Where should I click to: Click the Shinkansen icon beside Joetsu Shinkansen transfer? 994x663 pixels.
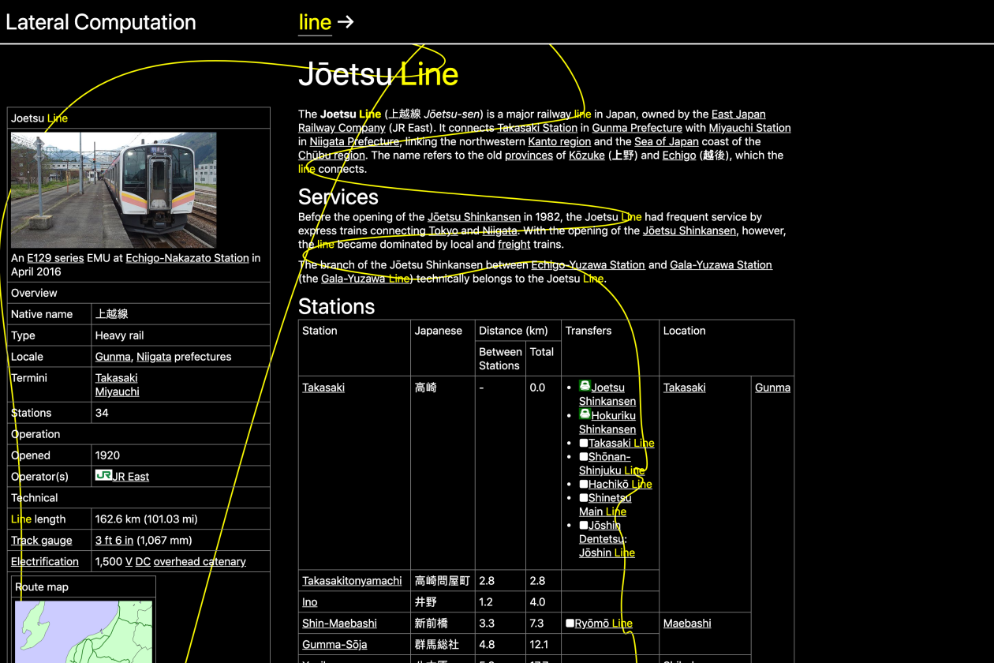pos(585,386)
